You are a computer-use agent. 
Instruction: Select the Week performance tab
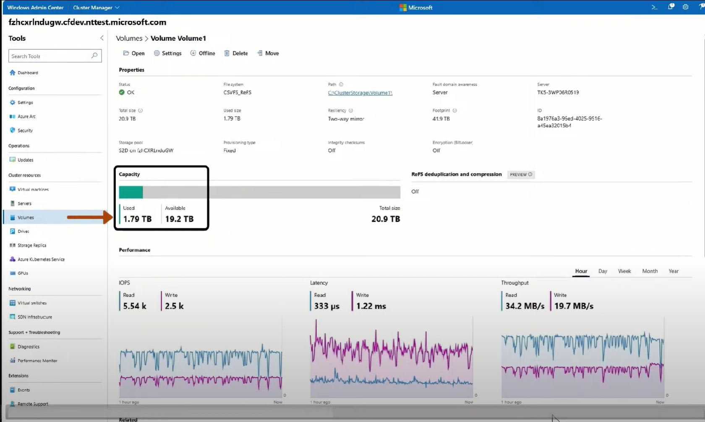(x=624, y=271)
